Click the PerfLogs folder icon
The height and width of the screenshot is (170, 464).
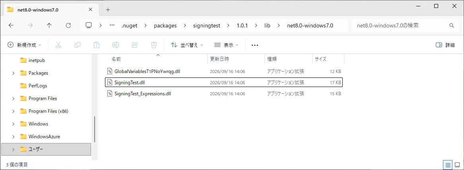[x=24, y=86]
